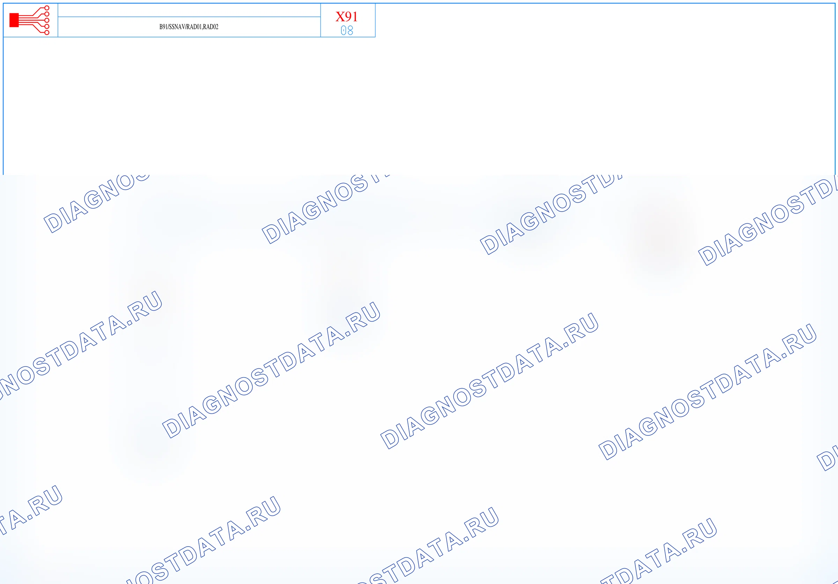Click second circle from top on connector icon
Screen dimensions: 838x584
(47, 14)
